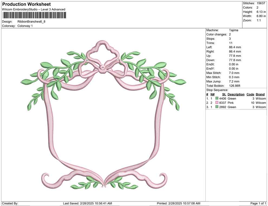Open the Description column header
Viewport: 268px width, 206px height.
click(236, 94)
